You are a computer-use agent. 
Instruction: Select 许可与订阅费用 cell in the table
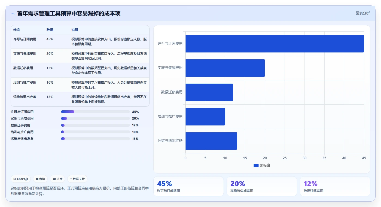coord(25,39)
